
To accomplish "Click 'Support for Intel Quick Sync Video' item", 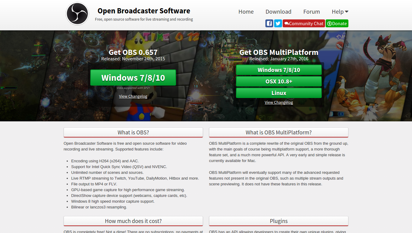I will pos(119,167).
